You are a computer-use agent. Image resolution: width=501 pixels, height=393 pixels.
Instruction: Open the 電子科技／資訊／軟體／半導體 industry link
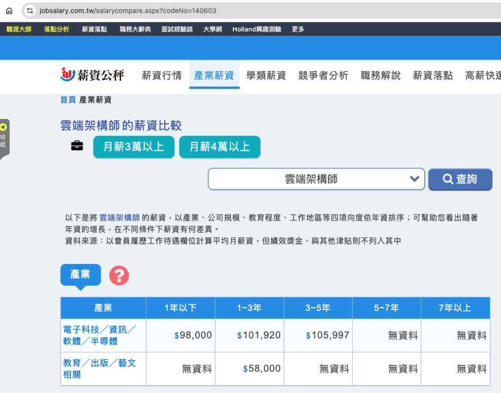pyautogui.click(x=100, y=335)
